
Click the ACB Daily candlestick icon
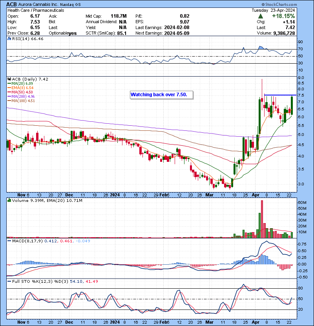point(9,79)
